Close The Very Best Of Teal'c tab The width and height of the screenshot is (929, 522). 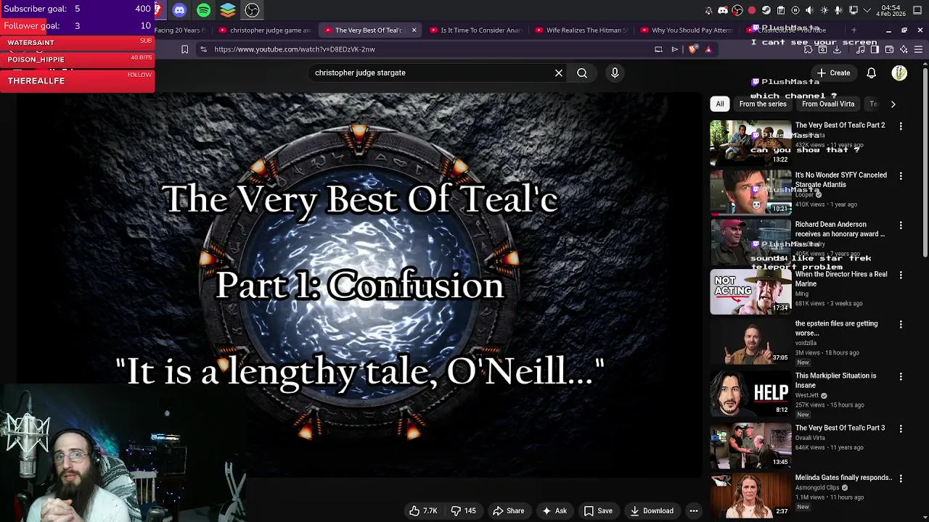click(414, 30)
